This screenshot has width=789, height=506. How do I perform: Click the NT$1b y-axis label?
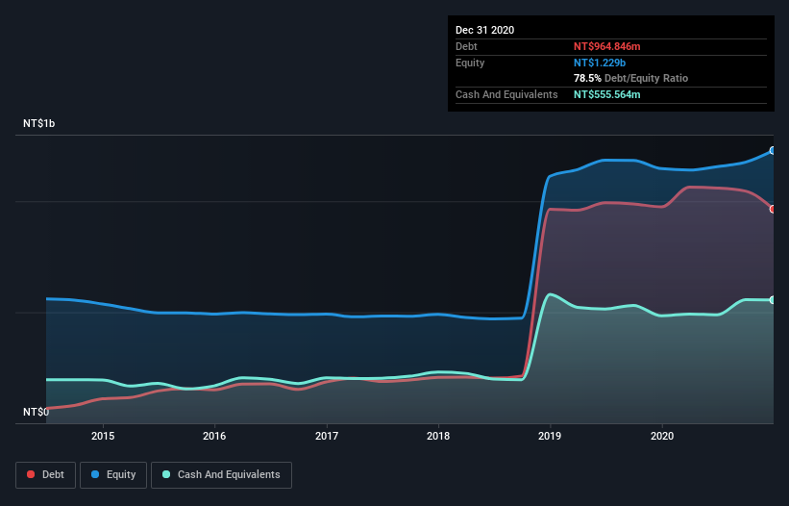click(x=38, y=123)
